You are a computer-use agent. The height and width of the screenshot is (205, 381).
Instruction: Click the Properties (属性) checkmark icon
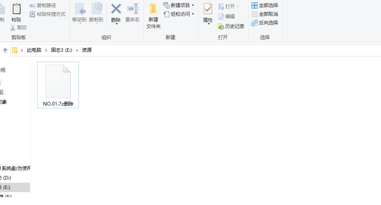coord(208,9)
